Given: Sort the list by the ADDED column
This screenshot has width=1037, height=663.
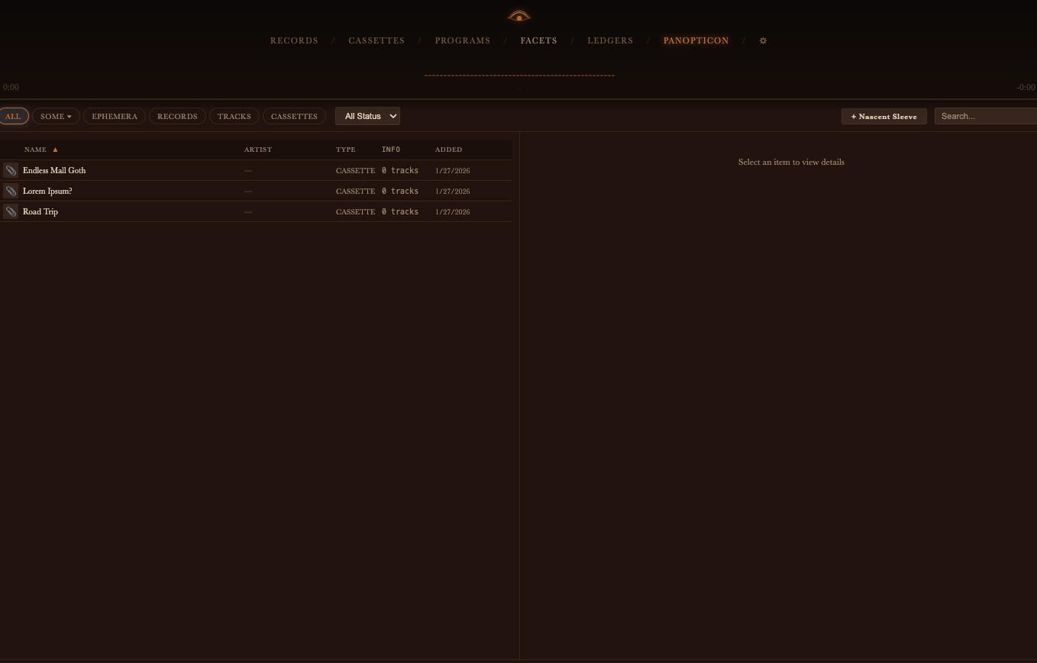Looking at the screenshot, I should 448,150.
